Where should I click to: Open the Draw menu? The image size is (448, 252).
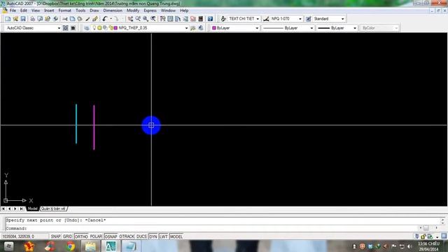(94, 10)
